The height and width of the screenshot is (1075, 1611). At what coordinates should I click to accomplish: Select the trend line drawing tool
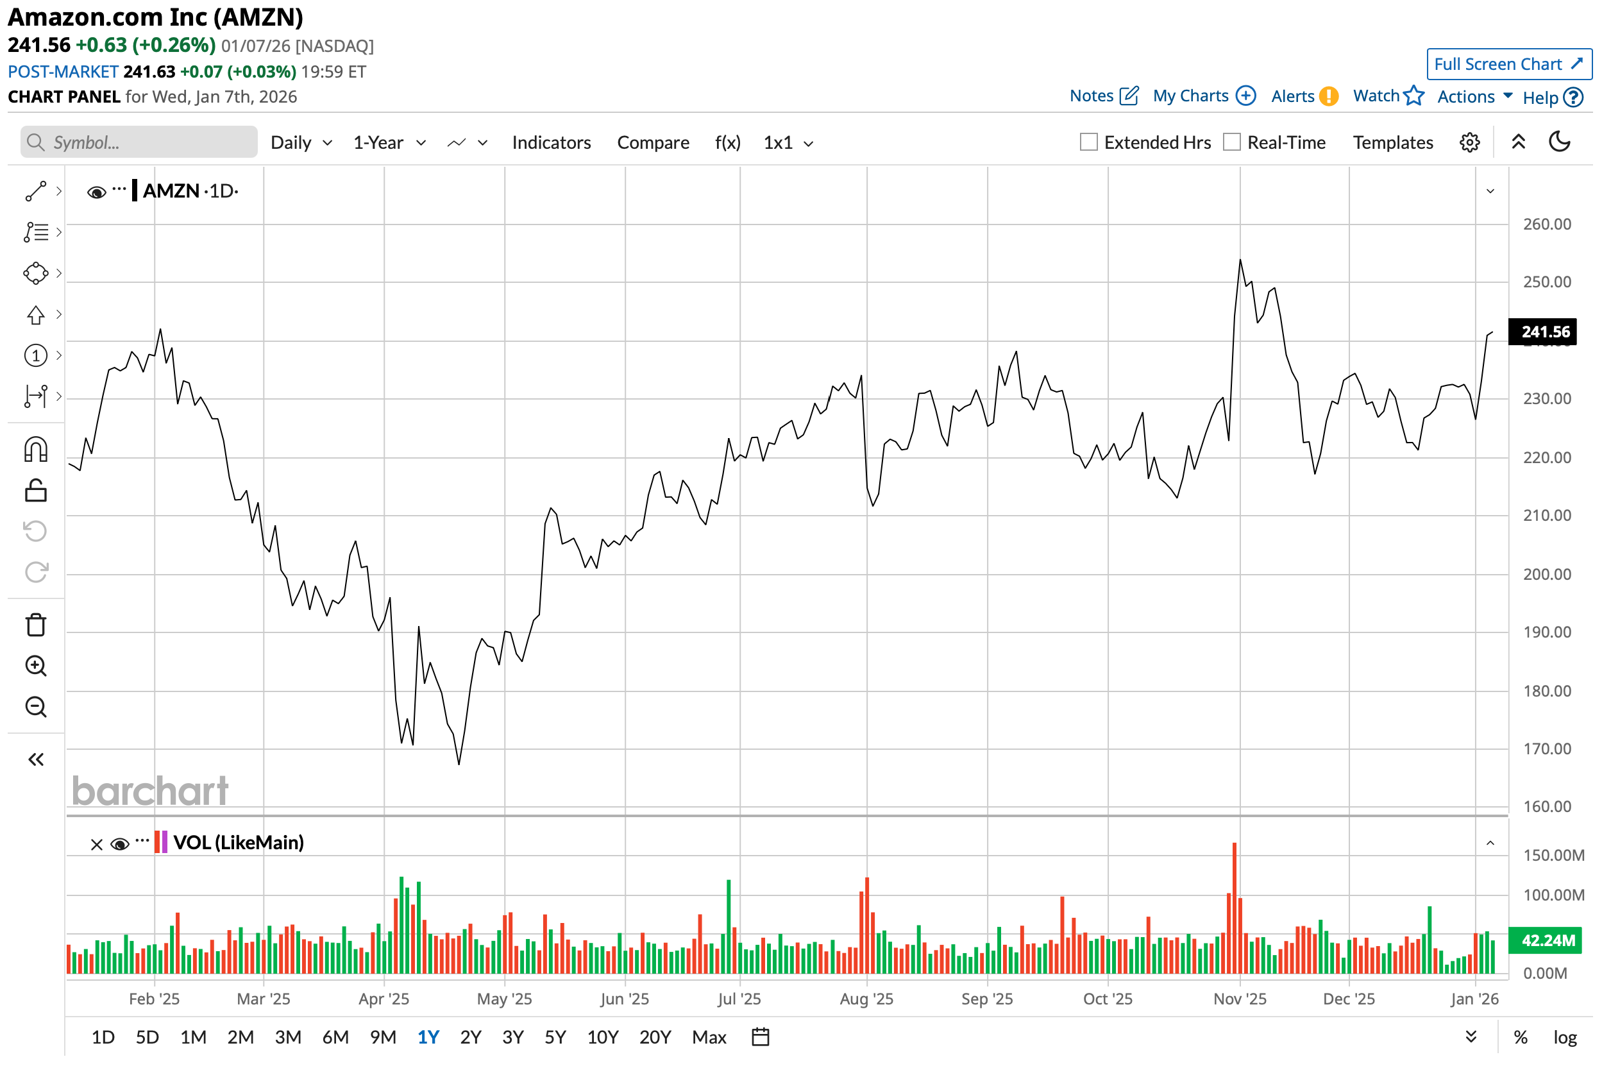click(x=36, y=191)
